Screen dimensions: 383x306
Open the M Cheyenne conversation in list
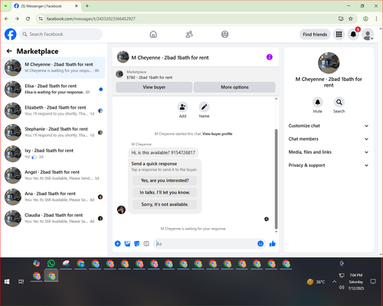click(54, 67)
